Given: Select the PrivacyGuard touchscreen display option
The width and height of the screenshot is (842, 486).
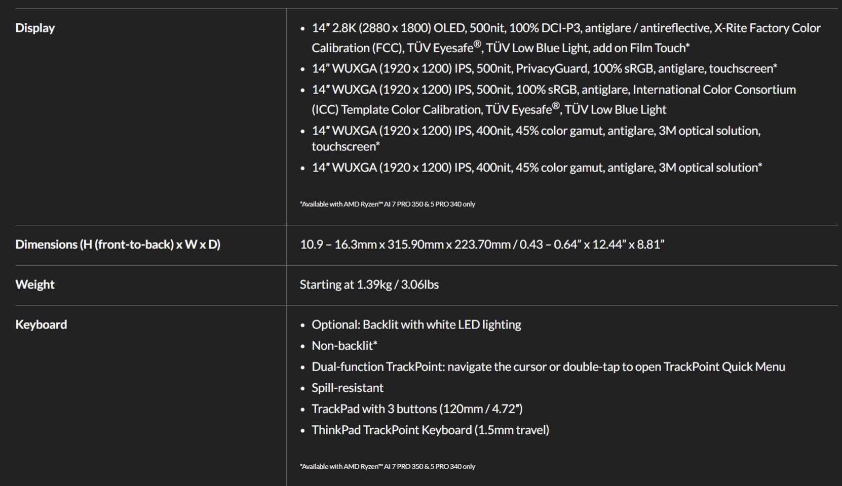Looking at the screenshot, I should coord(544,68).
